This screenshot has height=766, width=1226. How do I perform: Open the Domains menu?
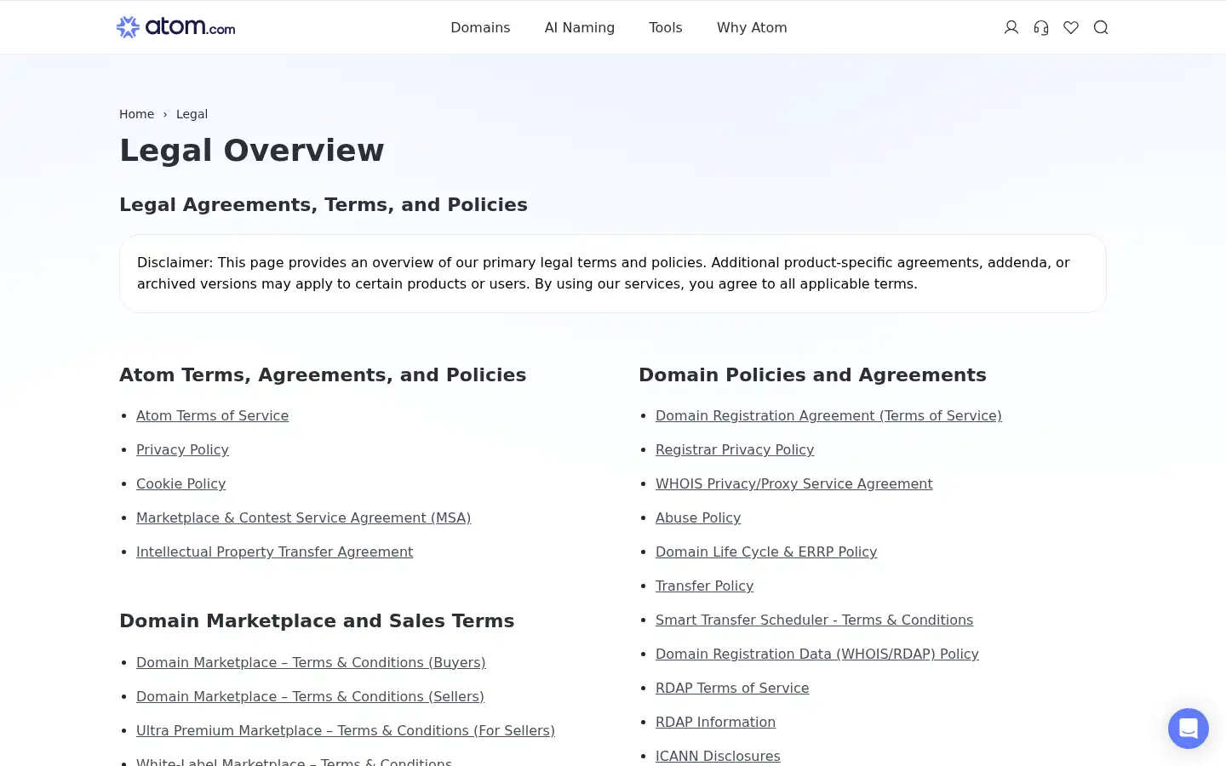480,27
